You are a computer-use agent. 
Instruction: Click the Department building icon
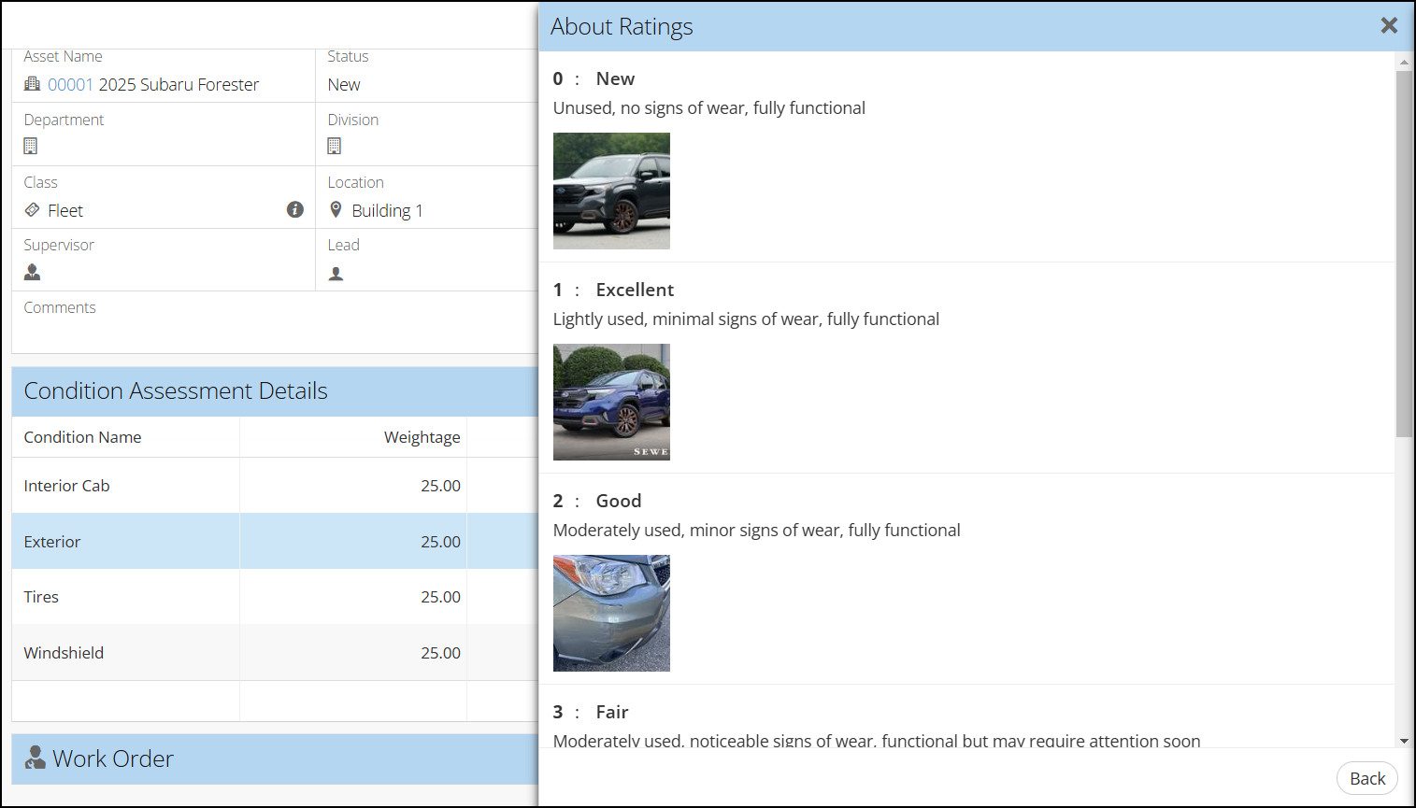[x=31, y=146]
